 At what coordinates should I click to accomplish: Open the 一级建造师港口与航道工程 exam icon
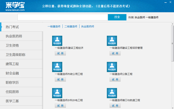coord(112,93)
